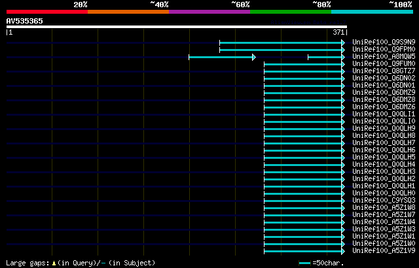Click the ~60% legend label
419x268 pixels.
pos(240,5)
